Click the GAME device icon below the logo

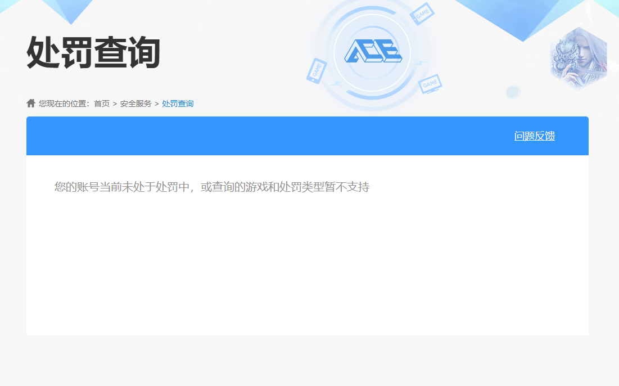click(x=431, y=83)
